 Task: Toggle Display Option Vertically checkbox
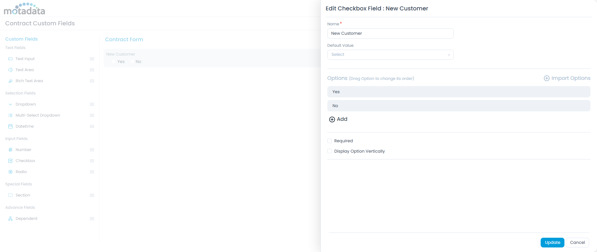330,151
